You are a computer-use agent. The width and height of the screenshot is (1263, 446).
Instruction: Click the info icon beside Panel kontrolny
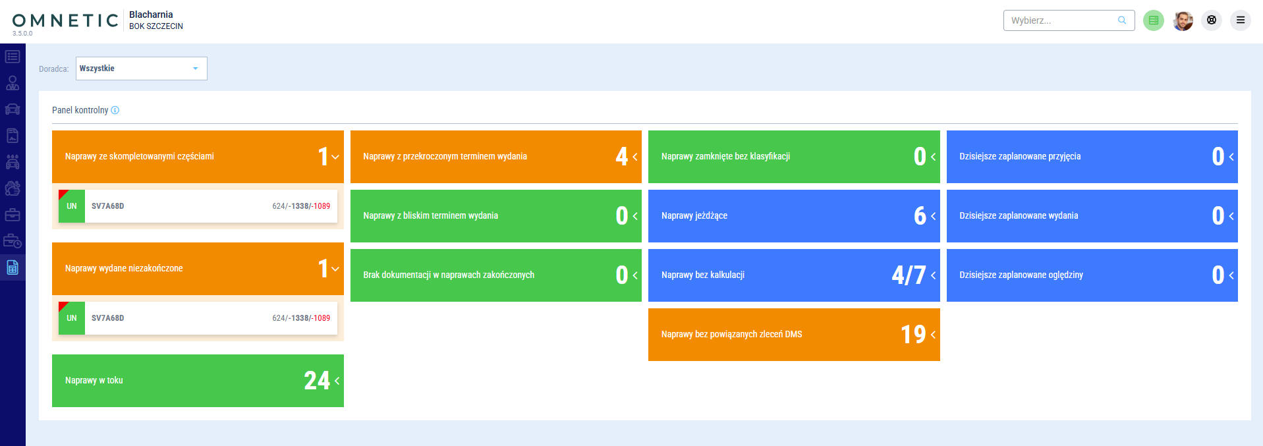click(115, 110)
